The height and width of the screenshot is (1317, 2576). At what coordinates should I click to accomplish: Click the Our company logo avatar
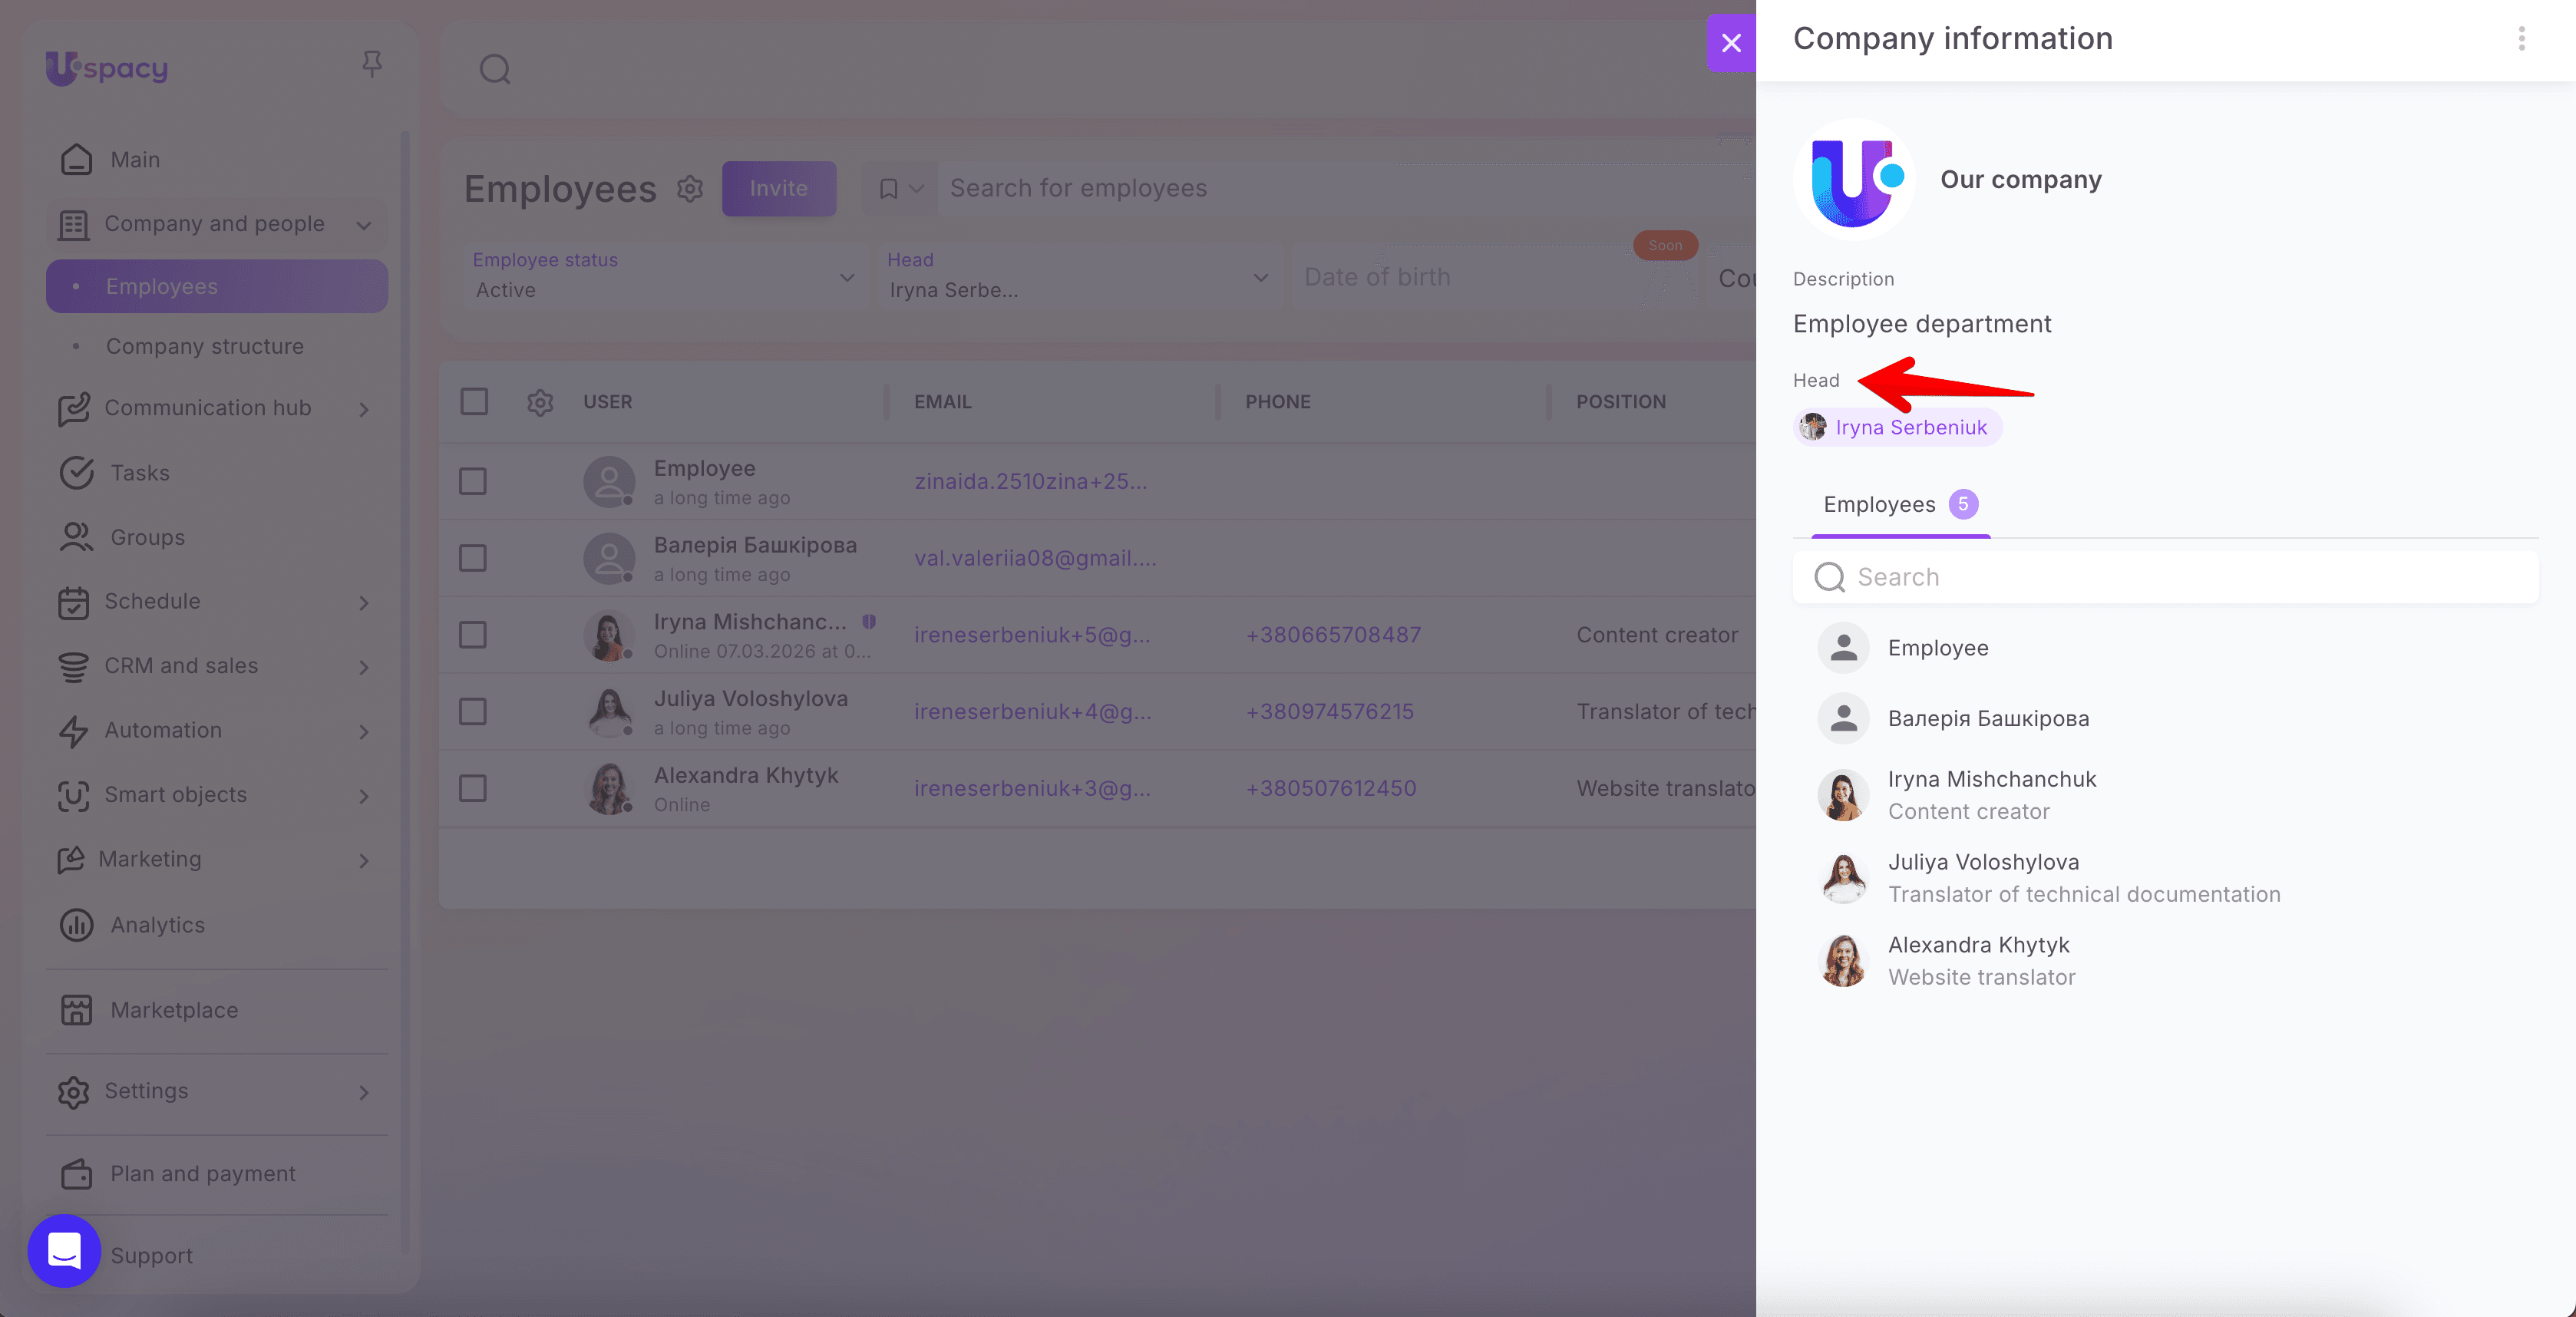(x=1853, y=180)
